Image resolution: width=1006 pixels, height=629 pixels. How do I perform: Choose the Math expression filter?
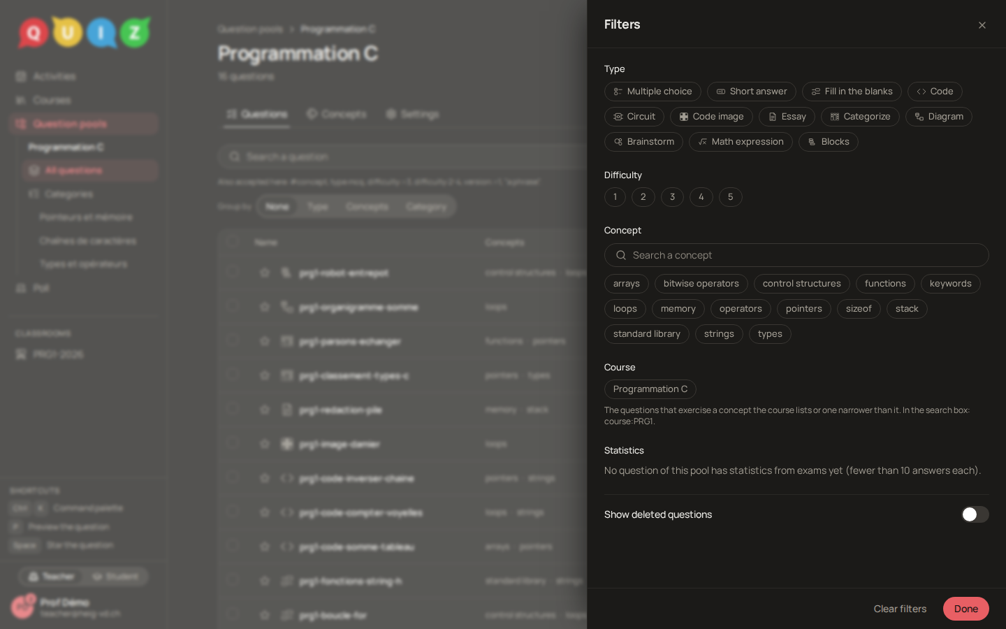(x=741, y=142)
